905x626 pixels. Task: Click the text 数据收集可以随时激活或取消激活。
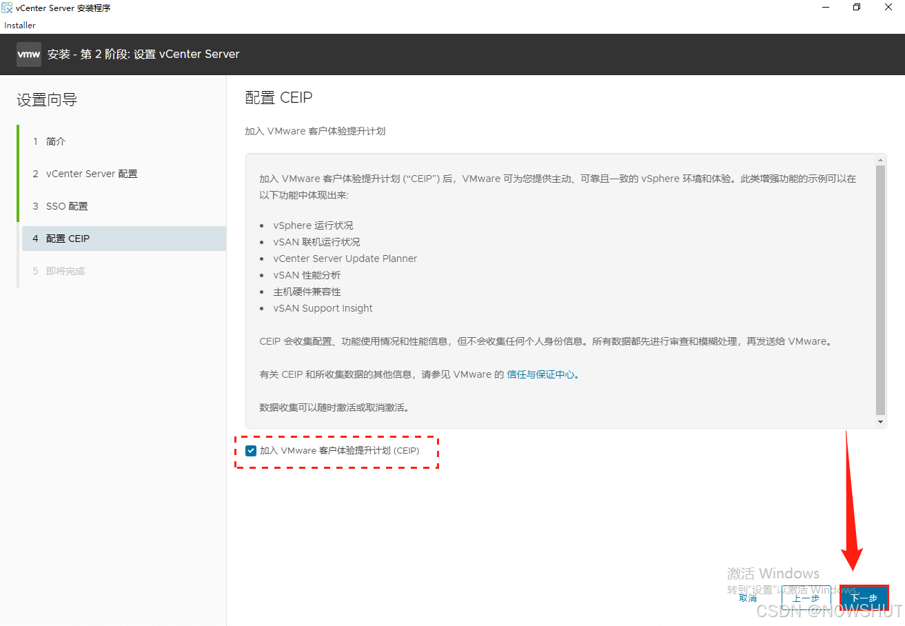tap(336, 407)
